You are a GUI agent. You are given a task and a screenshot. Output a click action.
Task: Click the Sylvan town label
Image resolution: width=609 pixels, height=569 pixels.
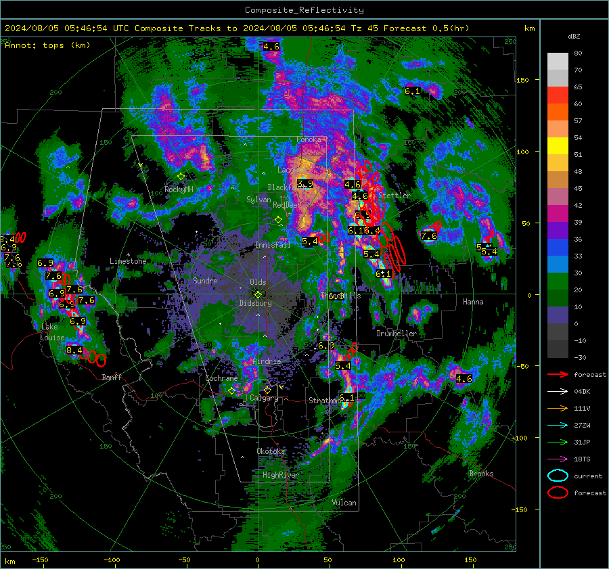[x=258, y=200]
